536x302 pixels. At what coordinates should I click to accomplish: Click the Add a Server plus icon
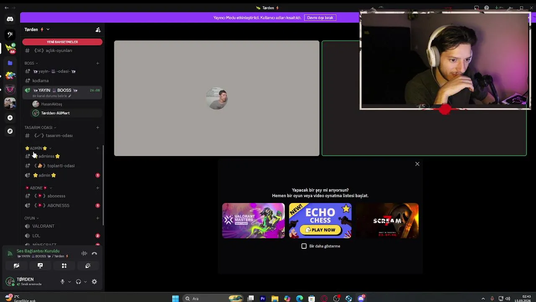(10, 118)
